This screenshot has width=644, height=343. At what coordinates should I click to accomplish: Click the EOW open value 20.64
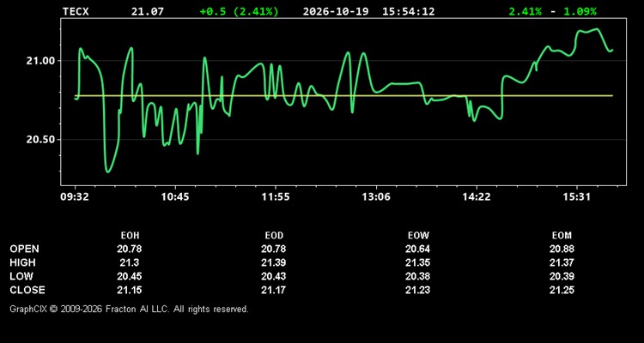(x=417, y=249)
